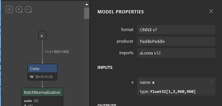This screenshot has height=106, width=222.
Task: Click the INPUTS section heading
Action: (x=105, y=67)
